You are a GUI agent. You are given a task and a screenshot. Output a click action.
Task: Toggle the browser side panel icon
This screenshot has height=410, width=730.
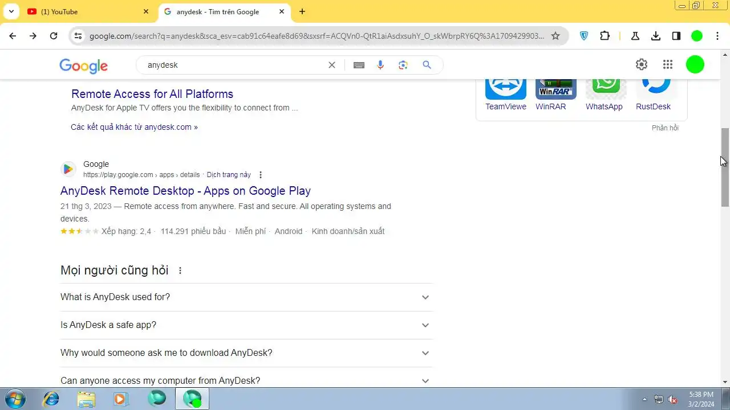pyautogui.click(x=676, y=36)
